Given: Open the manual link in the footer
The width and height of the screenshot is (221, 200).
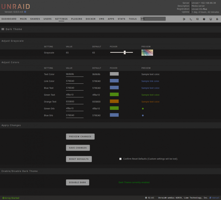Looking at the screenshot, I should (216, 198).
